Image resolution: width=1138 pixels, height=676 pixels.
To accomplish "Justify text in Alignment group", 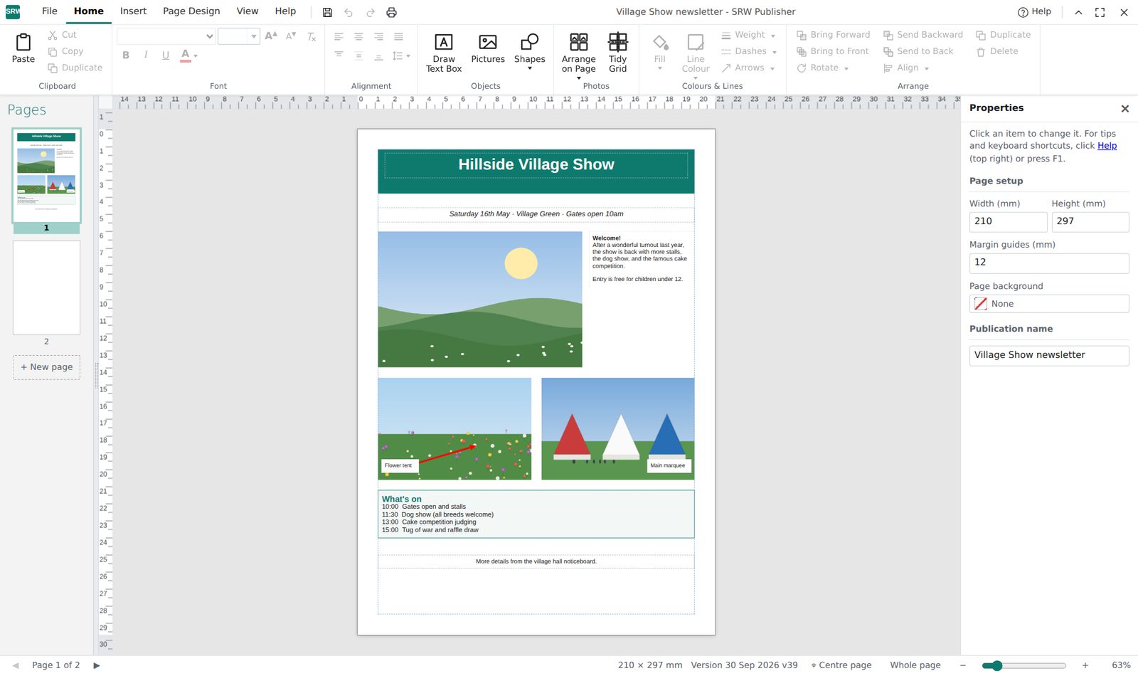I will pyautogui.click(x=398, y=36).
